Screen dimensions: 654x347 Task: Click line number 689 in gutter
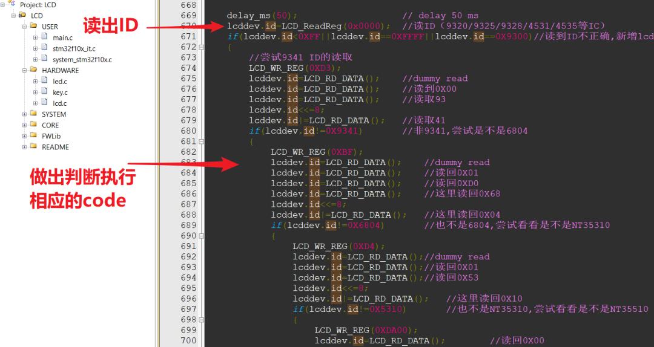[188, 225]
